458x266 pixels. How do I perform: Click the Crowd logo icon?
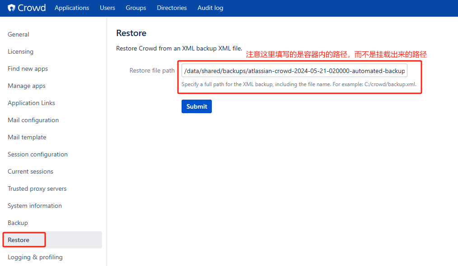click(x=11, y=8)
